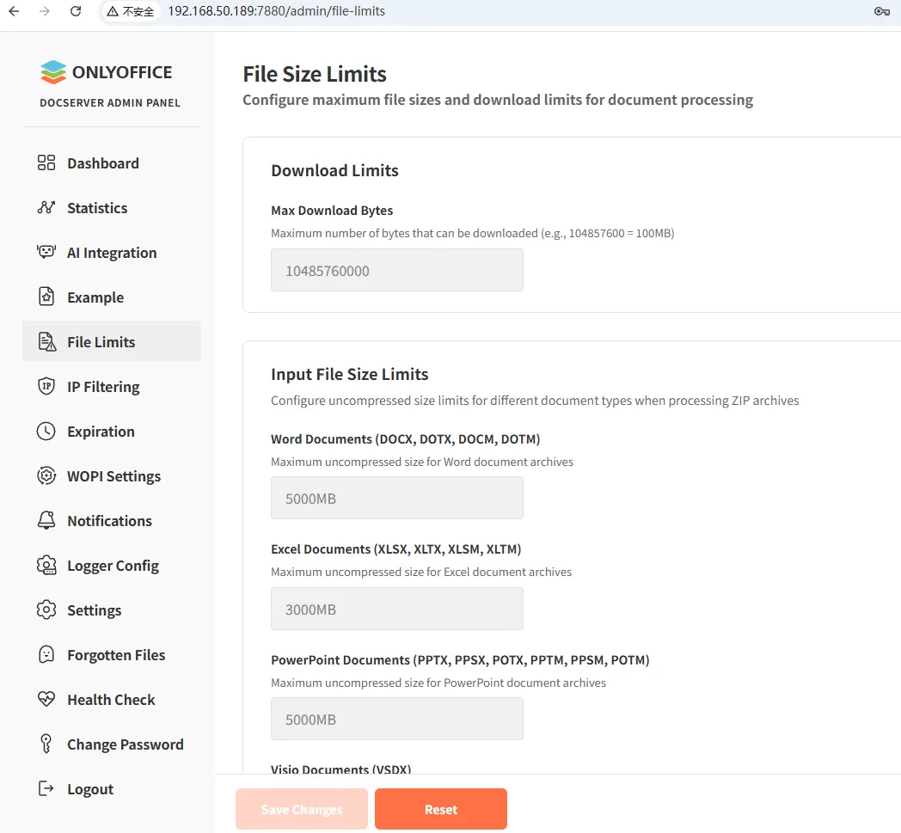Click the Excel Documents size limit field
This screenshot has height=833, width=901.
pyautogui.click(x=396, y=609)
